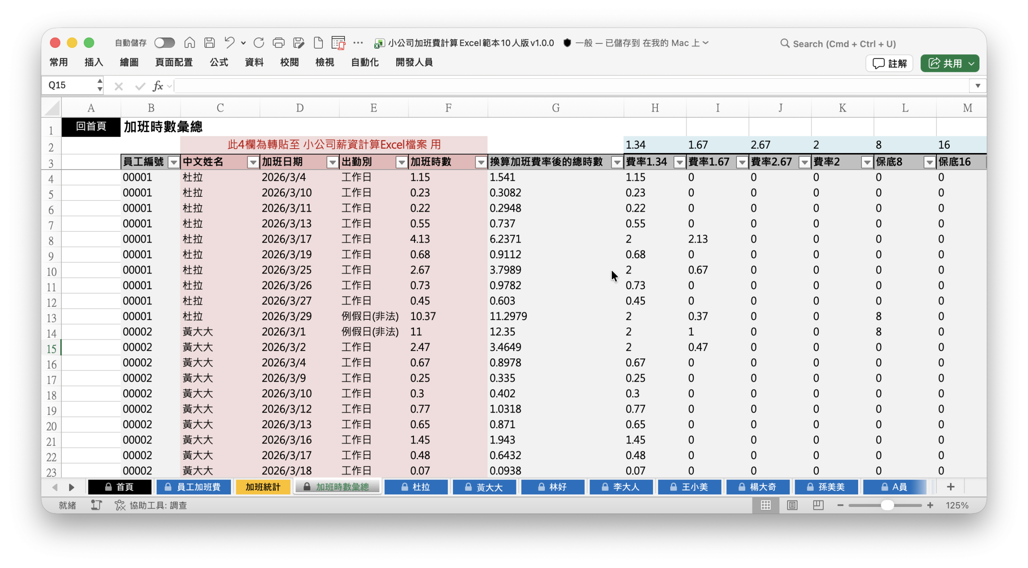Click the Undo arrow icon
The height and width of the screenshot is (568, 1028).
pos(229,43)
